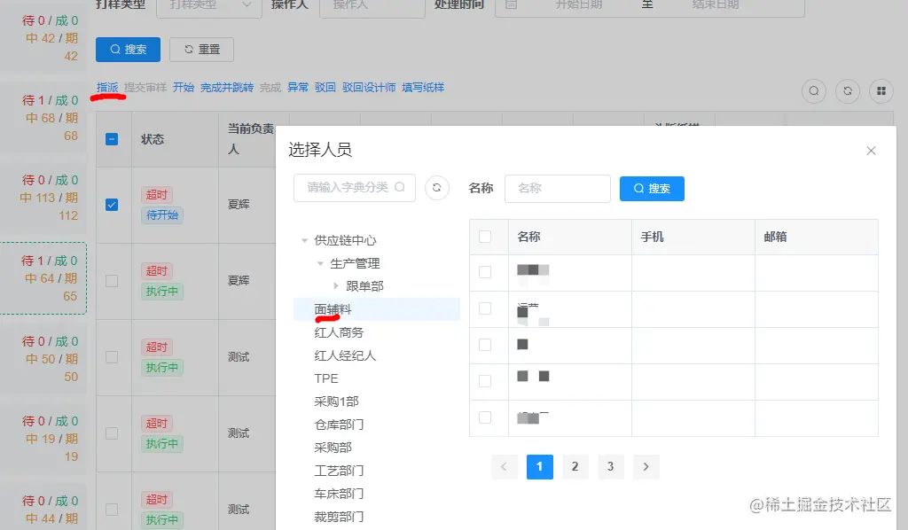Select the sidebar card showing 中 50 / 期 50
This screenshot has width=908, height=530.
[x=43, y=359]
